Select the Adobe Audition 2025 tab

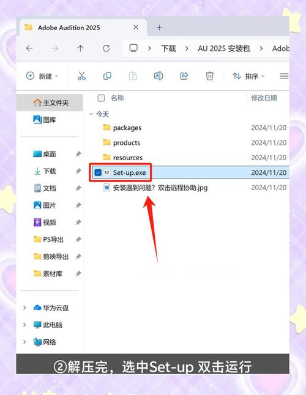83,28
